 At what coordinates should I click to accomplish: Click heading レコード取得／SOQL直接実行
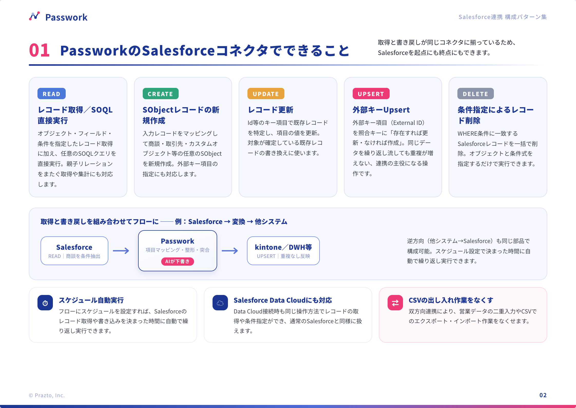click(75, 115)
